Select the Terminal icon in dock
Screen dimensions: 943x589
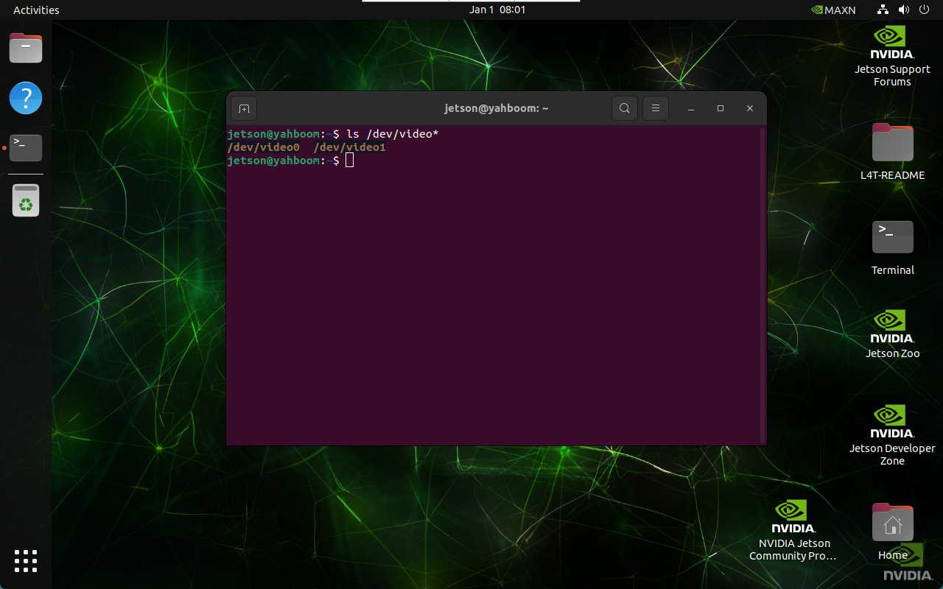coord(26,147)
